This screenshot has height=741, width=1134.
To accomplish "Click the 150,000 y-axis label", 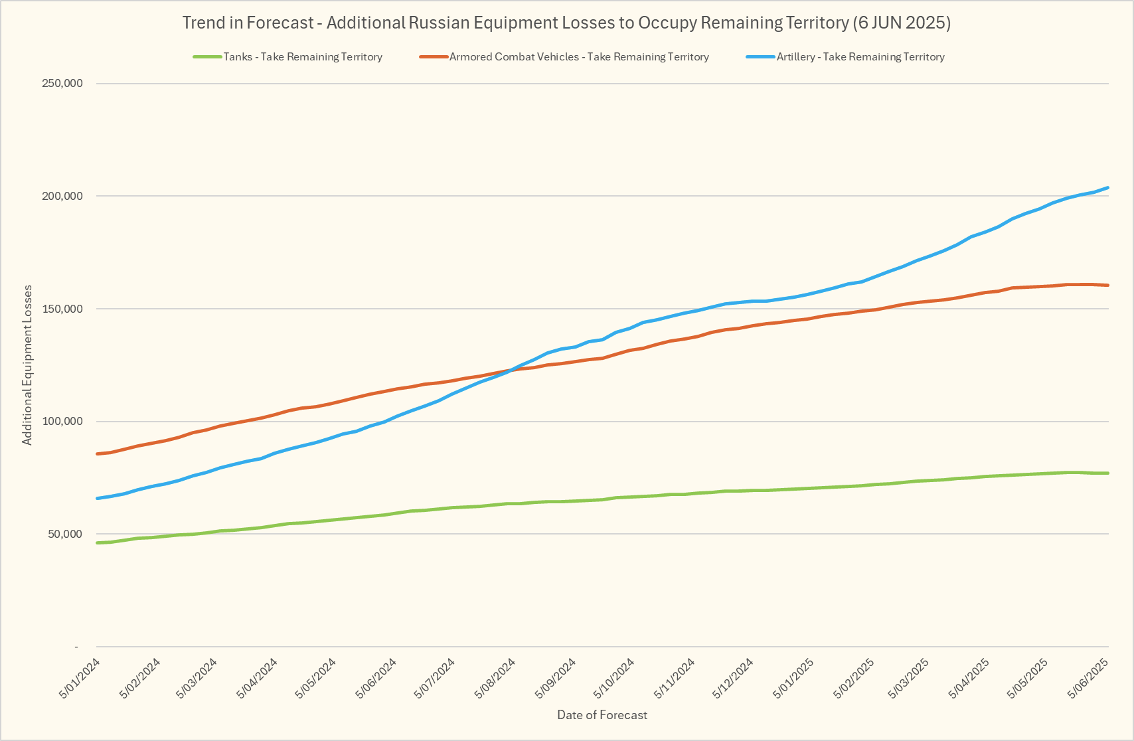I will coord(61,309).
